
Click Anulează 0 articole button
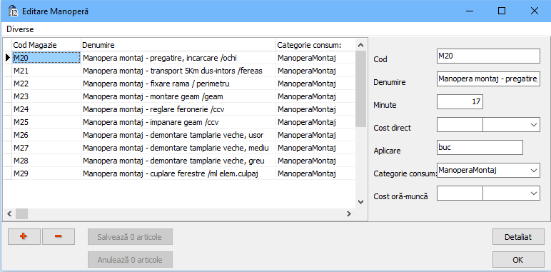130,260
